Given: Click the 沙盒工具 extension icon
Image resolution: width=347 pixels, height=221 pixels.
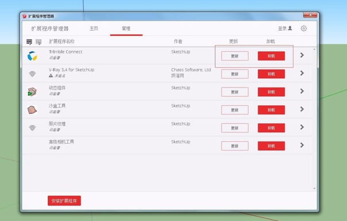Looking at the screenshot, I should (x=32, y=110).
